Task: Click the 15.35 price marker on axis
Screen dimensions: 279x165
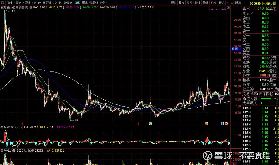Action: (x=234, y=49)
